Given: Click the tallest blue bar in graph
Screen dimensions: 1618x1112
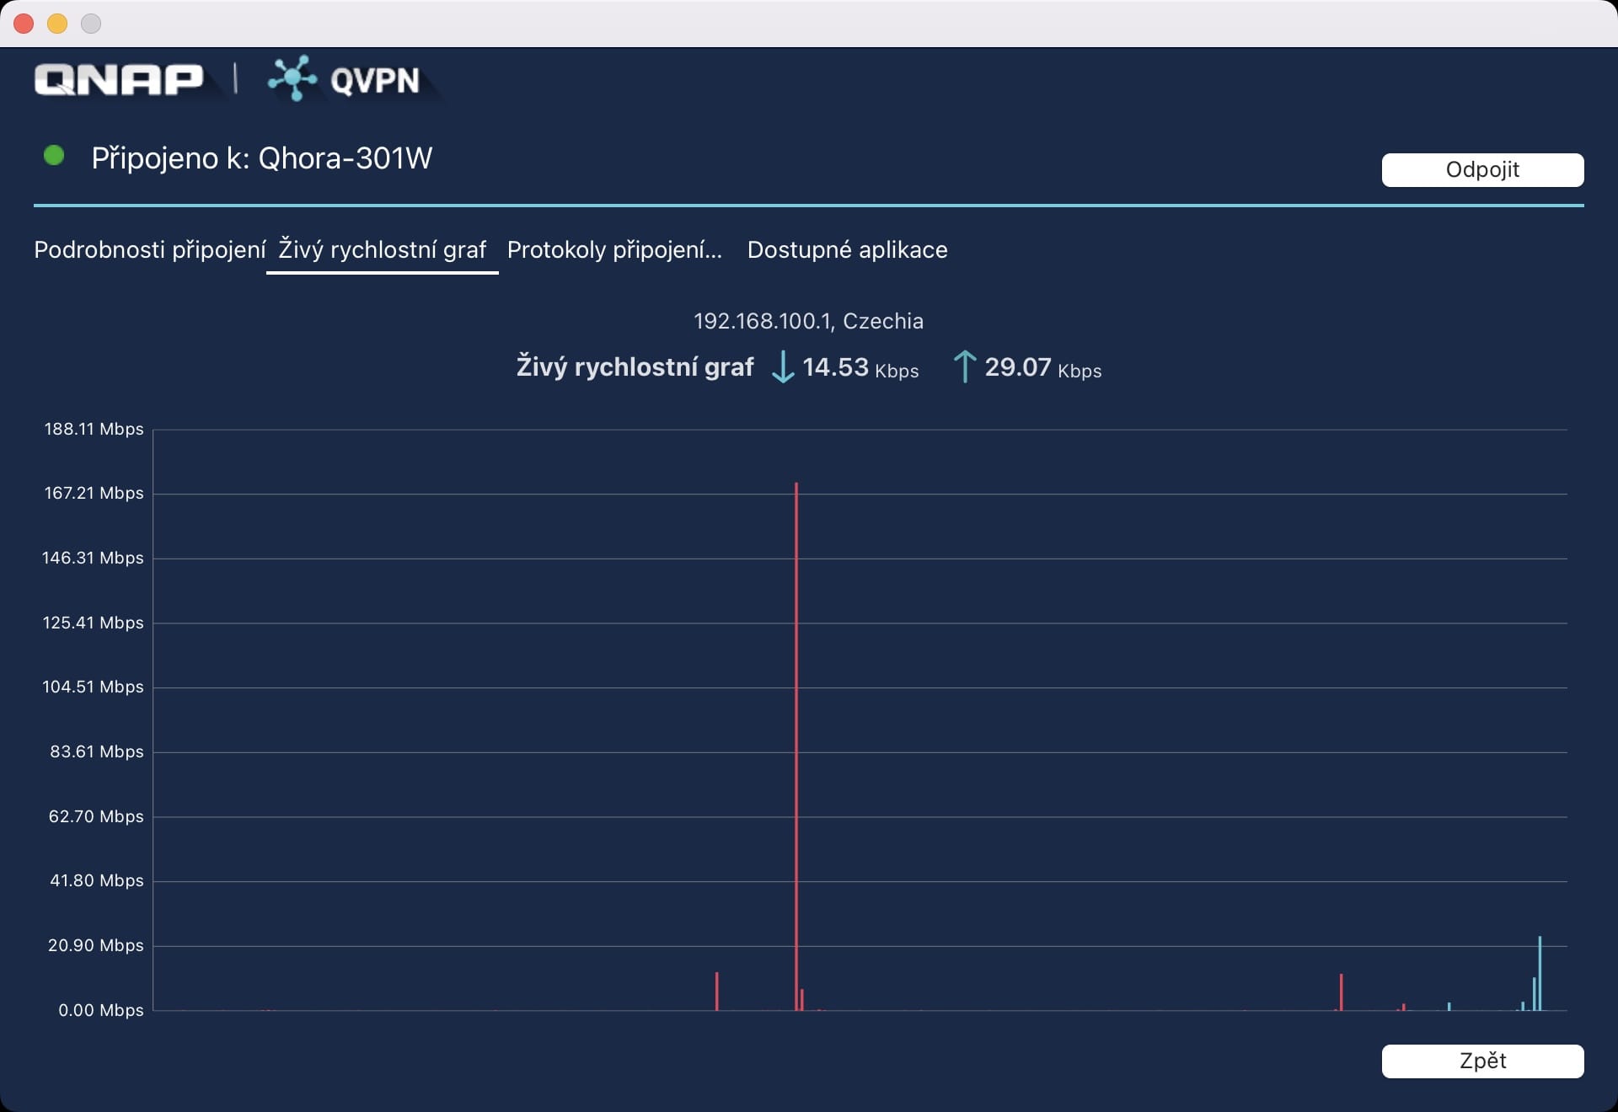Looking at the screenshot, I should pos(1540,973).
